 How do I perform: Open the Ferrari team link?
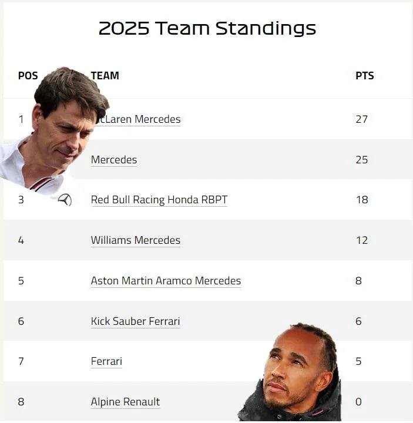(106, 361)
